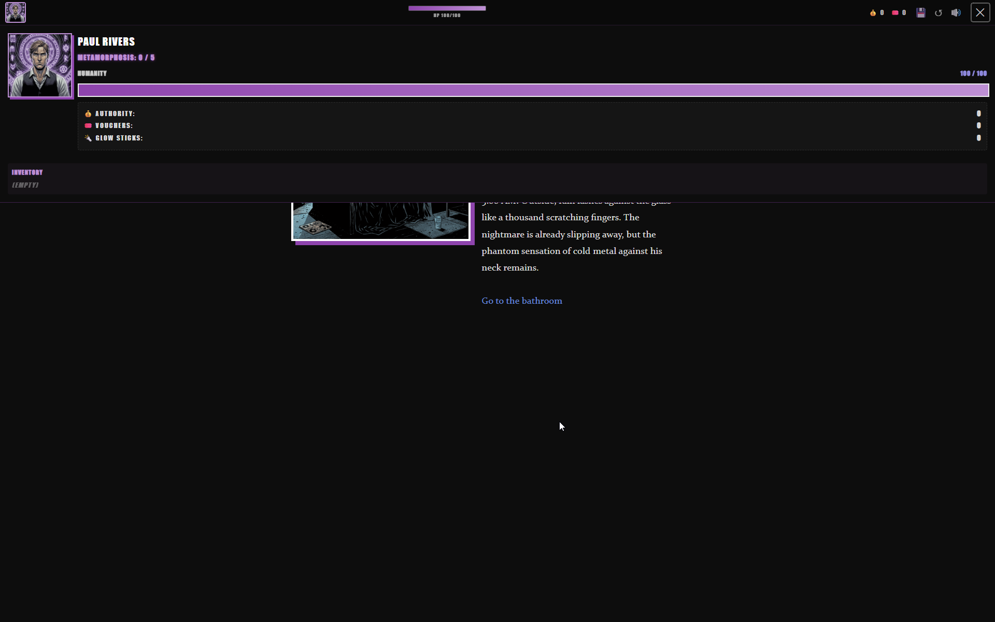The width and height of the screenshot is (995, 622).
Task: Restart using the circular arrow icon
Action: (x=939, y=13)
